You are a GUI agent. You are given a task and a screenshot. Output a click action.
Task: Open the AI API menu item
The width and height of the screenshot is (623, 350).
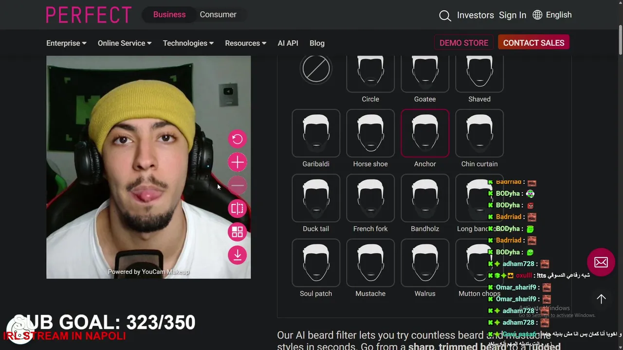(x=288, y=43)
